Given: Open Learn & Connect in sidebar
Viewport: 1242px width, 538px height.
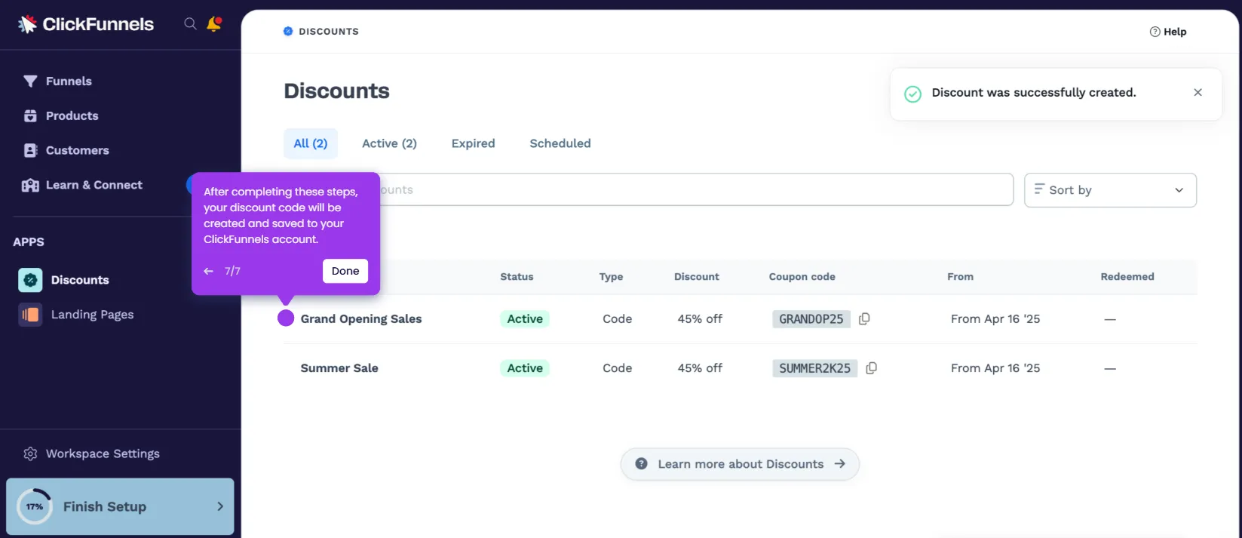Looking at the screenshot, I should point(94,185).
